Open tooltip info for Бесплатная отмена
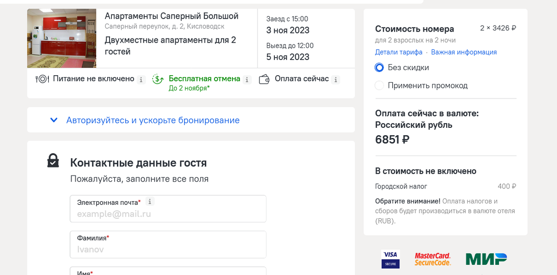The width and height of the screenshot is (557, 275). 246,79
